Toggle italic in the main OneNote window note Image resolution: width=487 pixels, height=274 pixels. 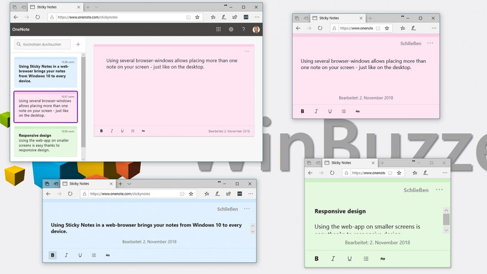pyautogui.click(x=112, y=131)
